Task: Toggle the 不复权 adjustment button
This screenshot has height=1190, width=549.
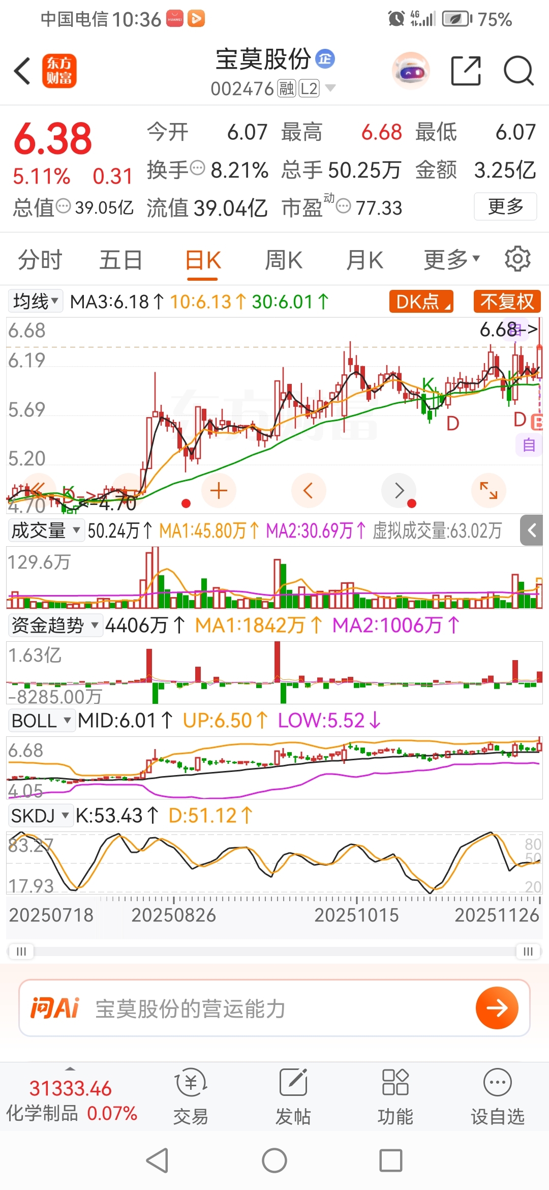Action: [x=507, y=302]
